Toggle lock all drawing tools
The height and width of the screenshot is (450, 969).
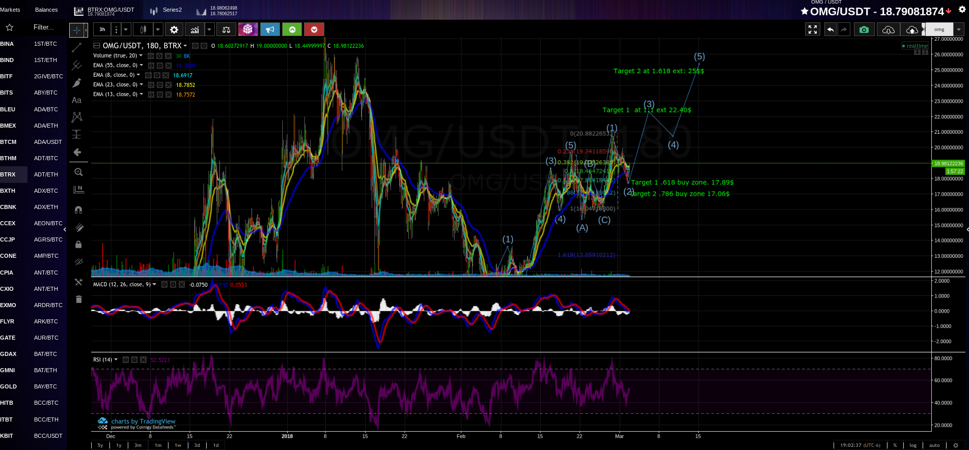(x=78, y=245)
